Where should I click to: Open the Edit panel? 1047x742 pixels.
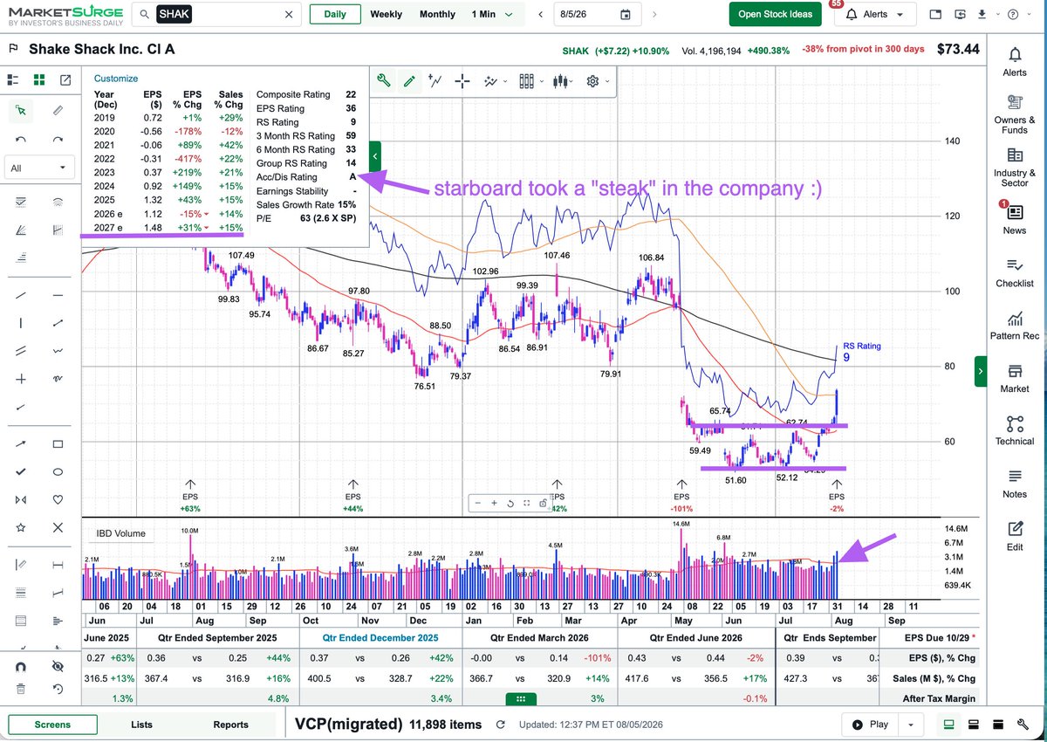[x=1015, y=535]
